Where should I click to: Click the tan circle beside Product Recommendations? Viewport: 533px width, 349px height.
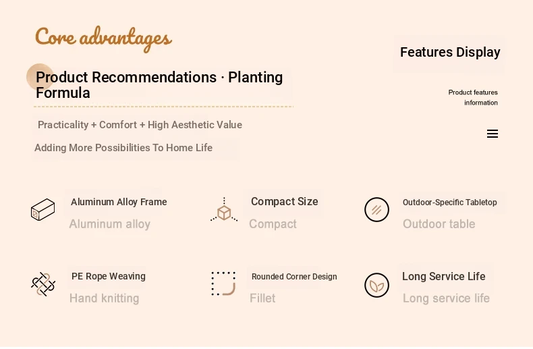tap(40, 77)
